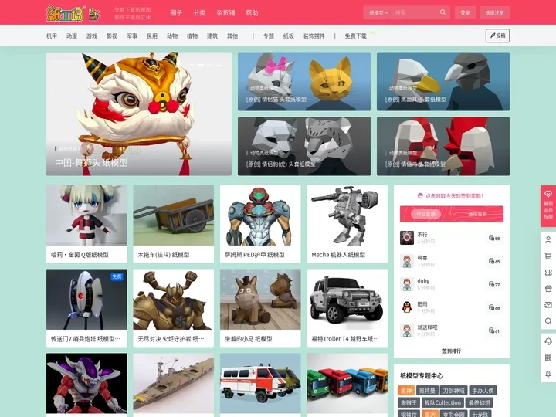The width and height of the screenshot is (556, 417).
Task: Click the 最终幻想 topic tag
Action: point(479,402)
